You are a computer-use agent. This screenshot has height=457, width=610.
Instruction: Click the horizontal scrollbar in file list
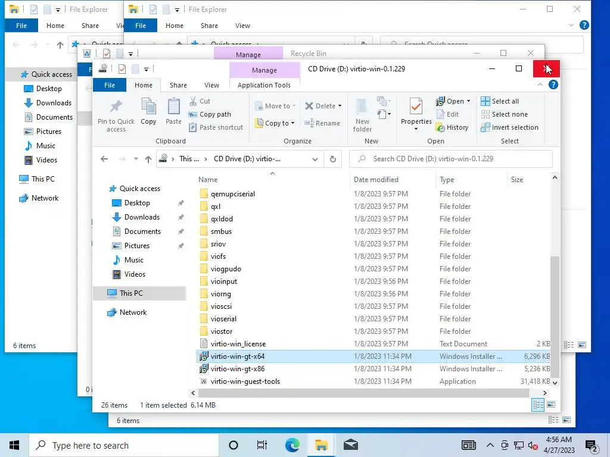(363, 393)
